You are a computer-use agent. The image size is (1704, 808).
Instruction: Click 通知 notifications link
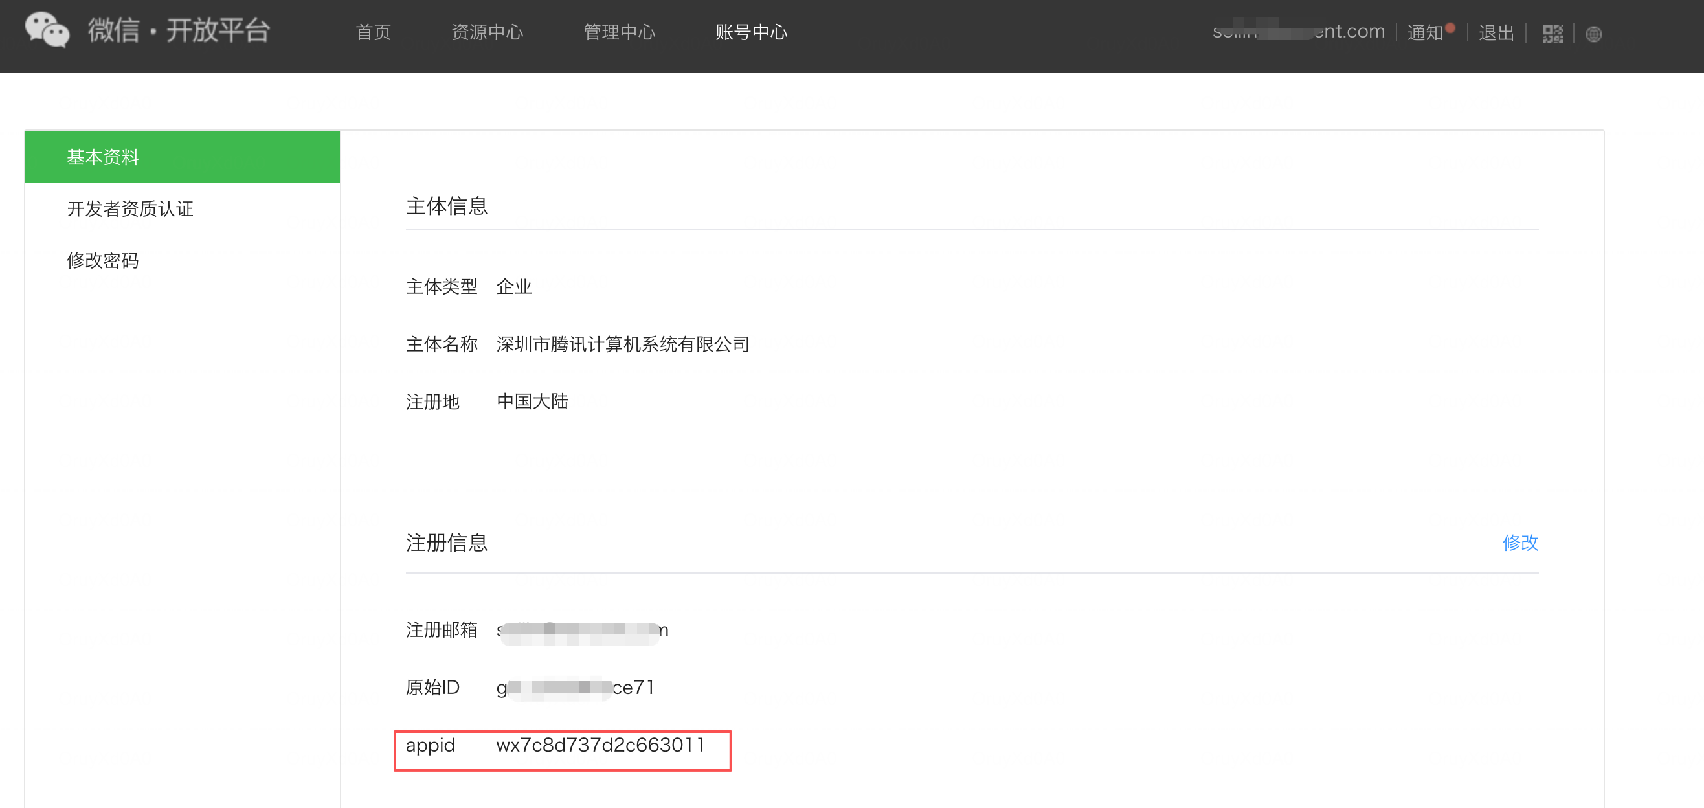(x=1424, y=32)
